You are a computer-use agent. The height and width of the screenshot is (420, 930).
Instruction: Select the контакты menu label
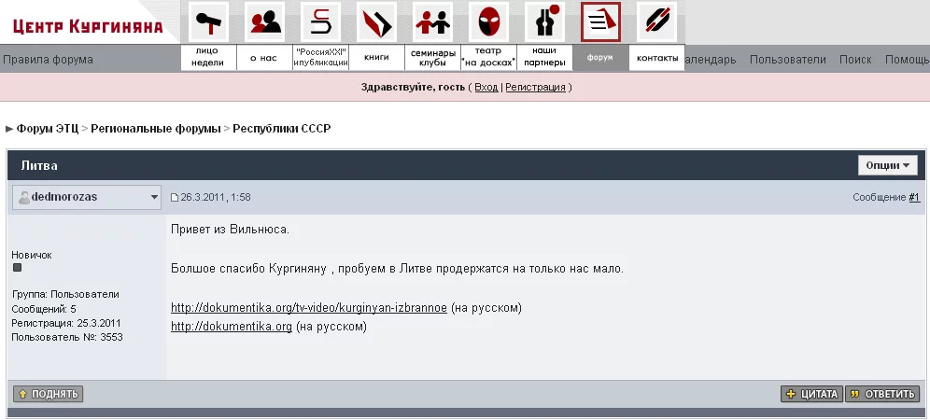[656, 58]
